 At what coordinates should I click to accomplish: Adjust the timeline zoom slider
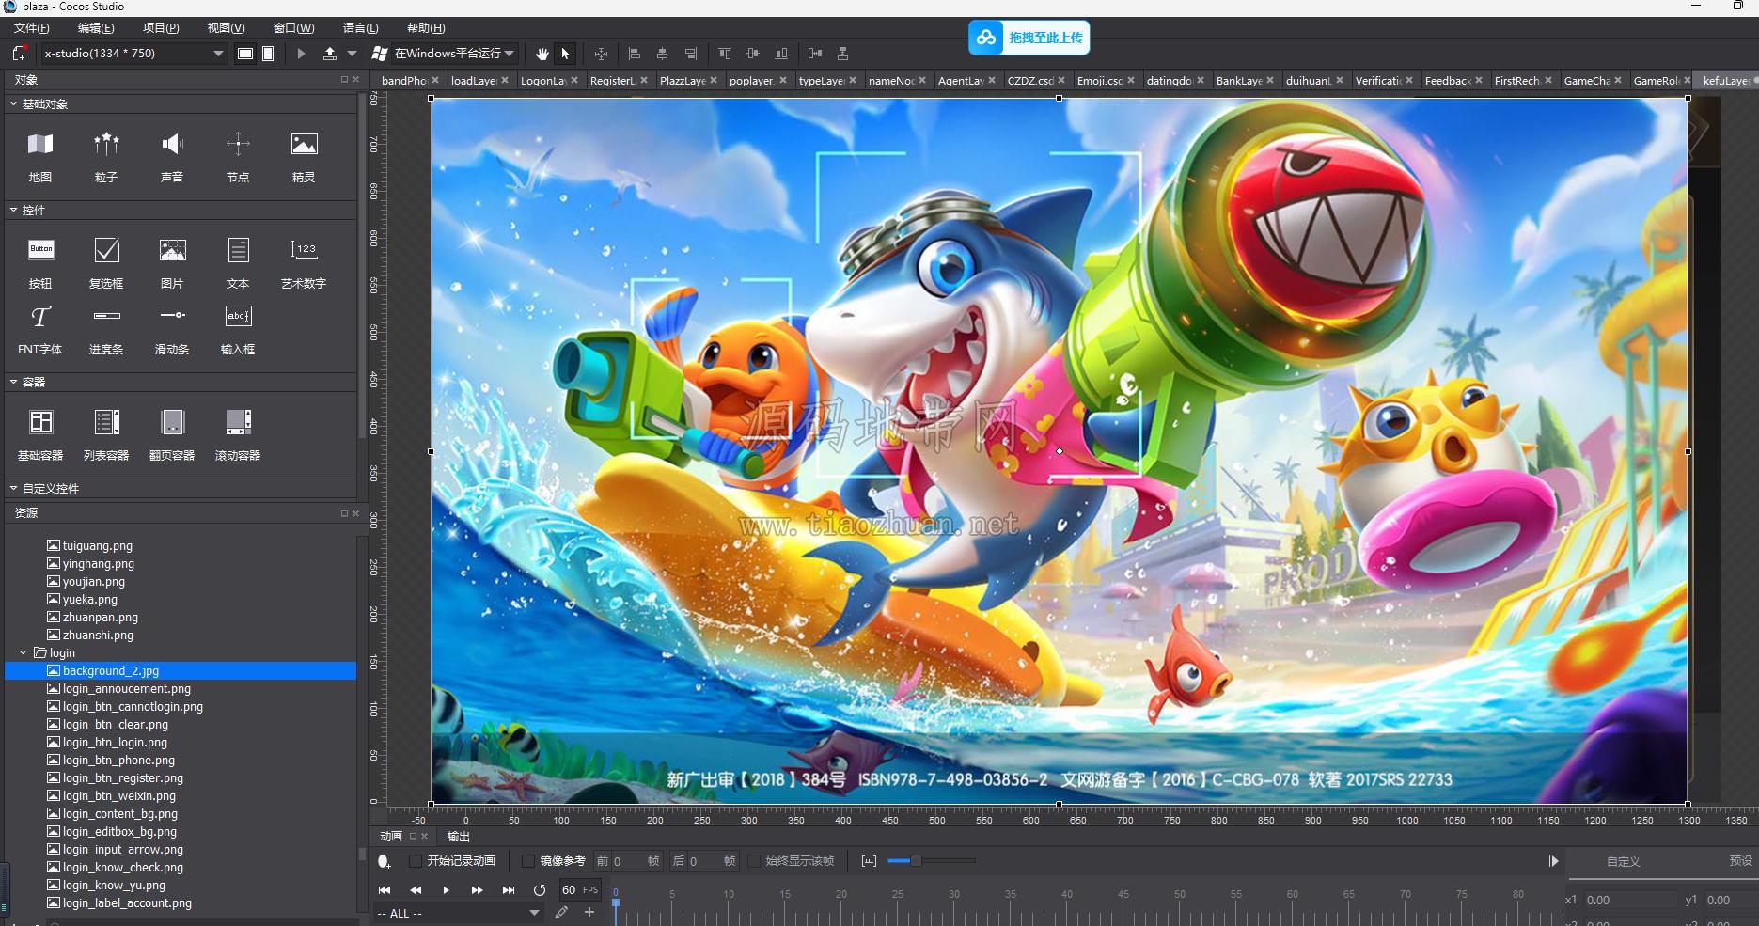click(x=915, y=860)
